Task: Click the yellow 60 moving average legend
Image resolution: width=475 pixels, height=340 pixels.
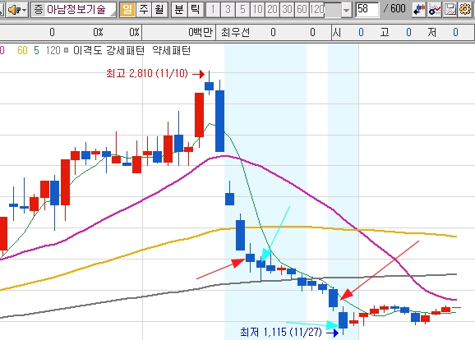Action: coord(22,50)
